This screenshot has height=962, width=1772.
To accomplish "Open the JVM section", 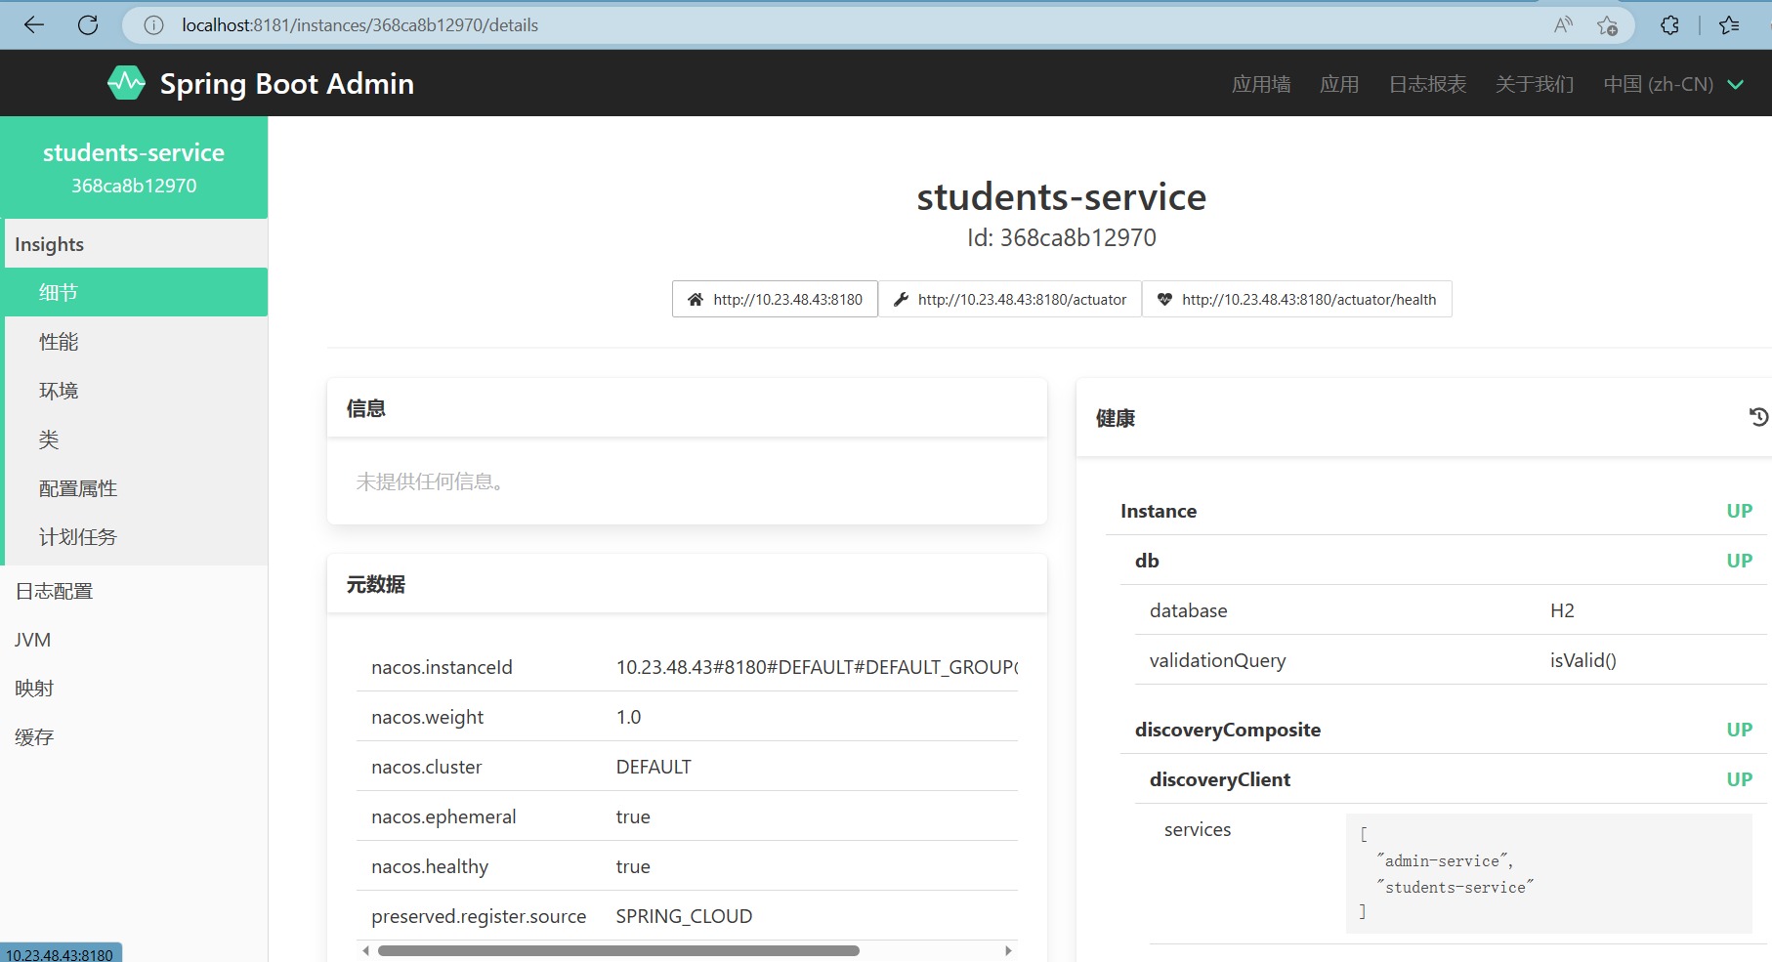I will (x=32, y=639).
